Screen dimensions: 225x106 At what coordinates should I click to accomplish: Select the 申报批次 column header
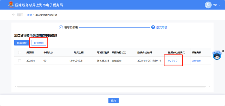coord(48,53)
